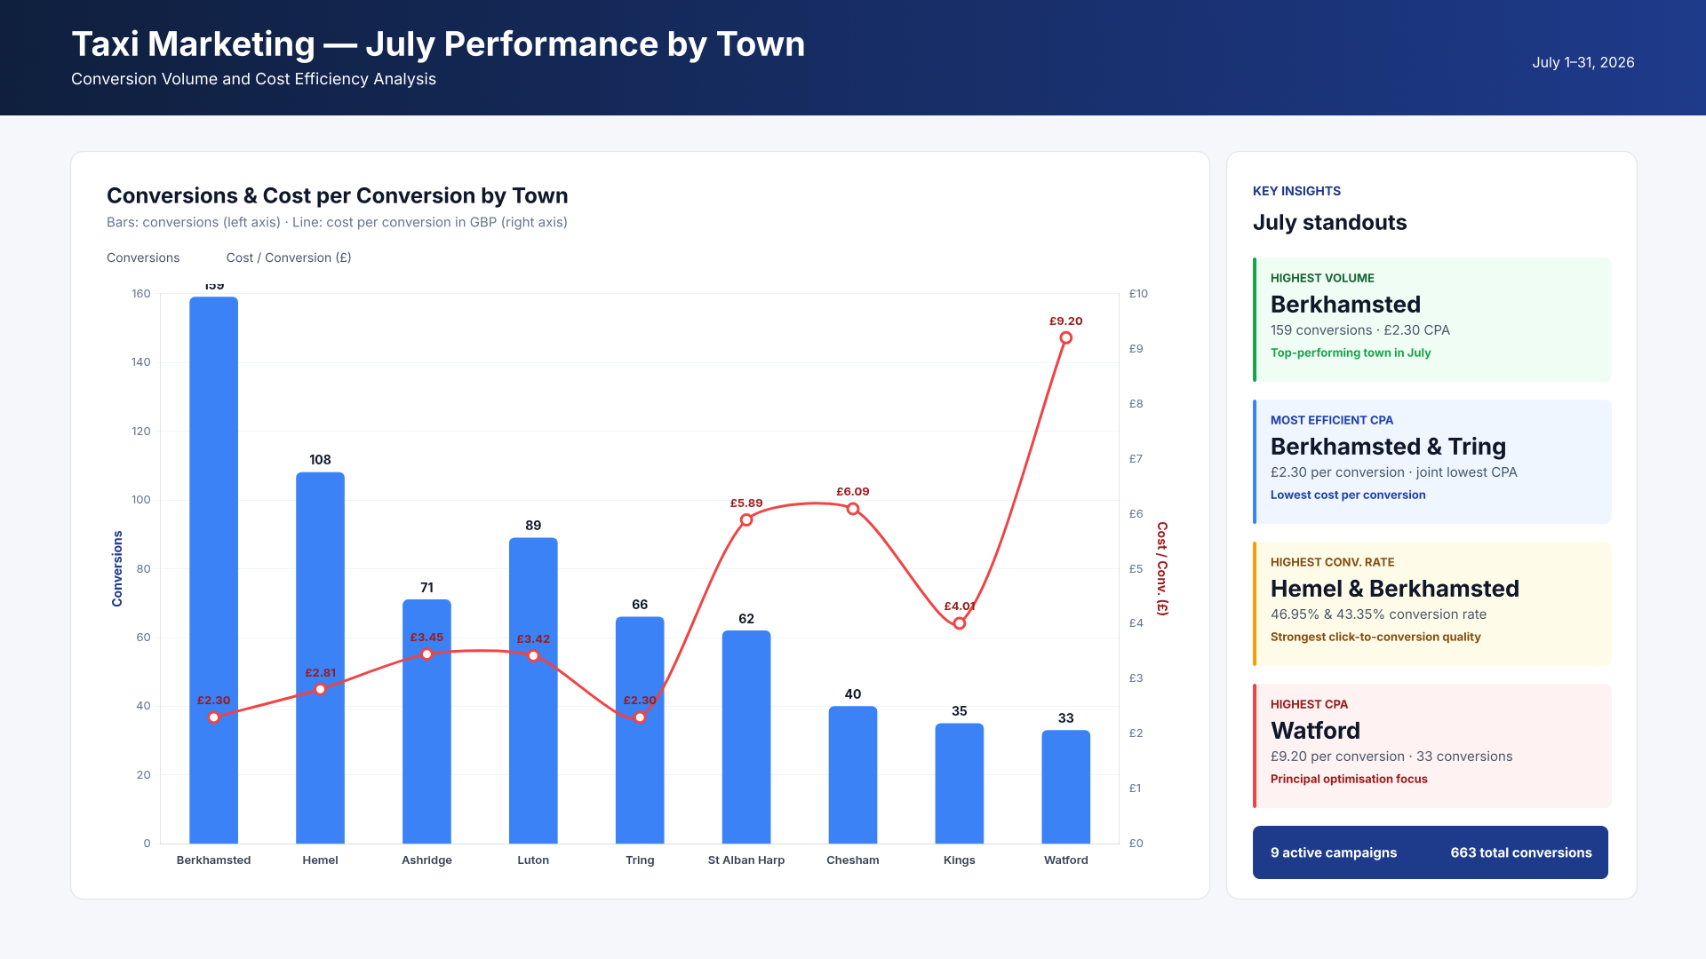Image resolution: width=1706 pixels, height=959 pixels.
Task: Select the £2.30 data point on Berkhamsted bar
Action: [213, 717]
